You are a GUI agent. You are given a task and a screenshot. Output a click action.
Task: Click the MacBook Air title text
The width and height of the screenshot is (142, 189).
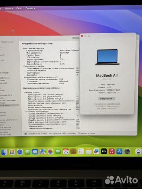tap(107, 76)
